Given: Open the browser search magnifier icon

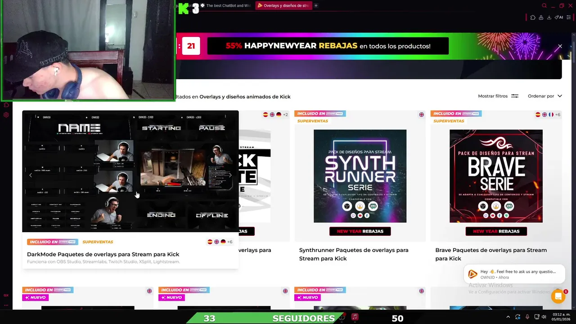Looking at the screenshot, I should (x=544, y=6).
